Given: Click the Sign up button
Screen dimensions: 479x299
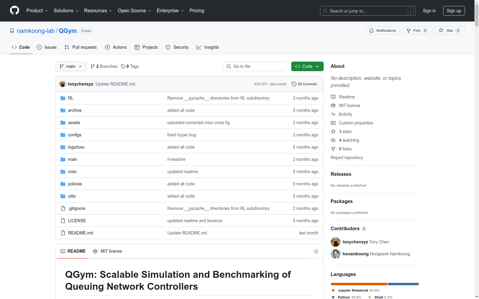Looking at the screenshot, I should 454,11.
